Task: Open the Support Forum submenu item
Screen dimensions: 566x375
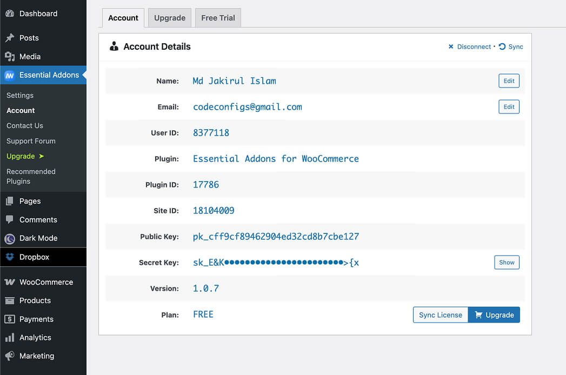Action: click(x=31, y=141)
